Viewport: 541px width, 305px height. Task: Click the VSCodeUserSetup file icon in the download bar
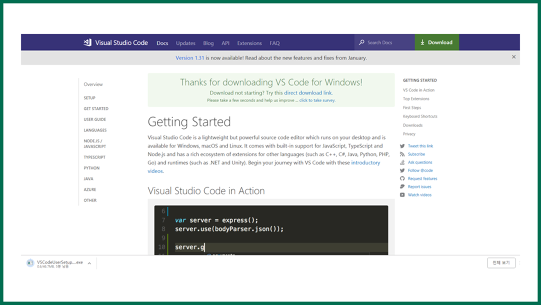click(x=30, y=263)
